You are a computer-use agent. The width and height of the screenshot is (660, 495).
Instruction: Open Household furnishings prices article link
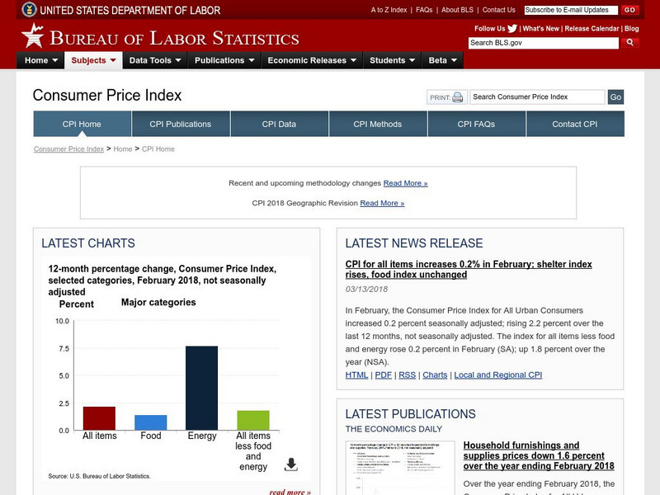point(539,456)
